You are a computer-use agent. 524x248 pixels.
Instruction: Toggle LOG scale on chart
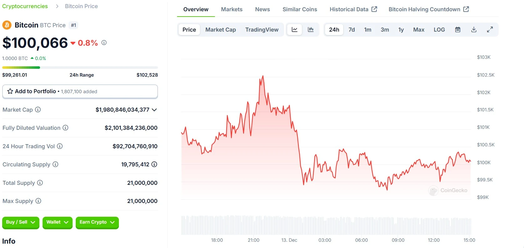439,30
